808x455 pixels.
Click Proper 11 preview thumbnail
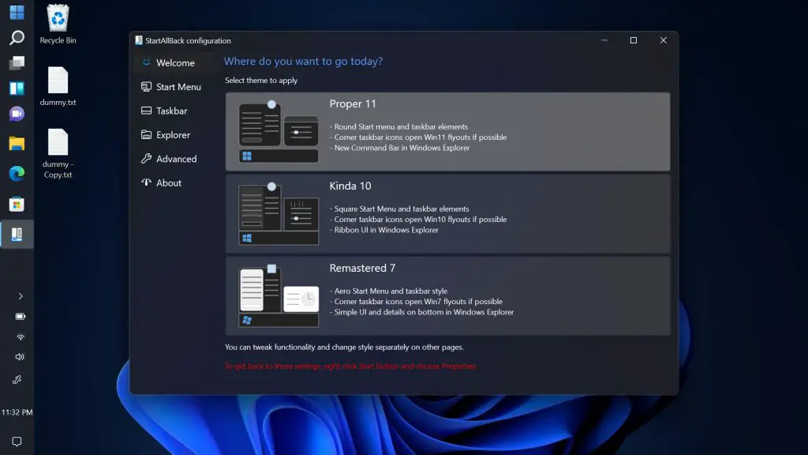(279, 132)
